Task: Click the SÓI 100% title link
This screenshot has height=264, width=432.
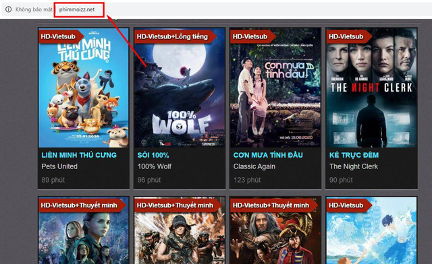Action: tap(153, 155)
